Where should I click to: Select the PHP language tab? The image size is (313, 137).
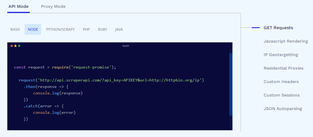tap(86, 30)
